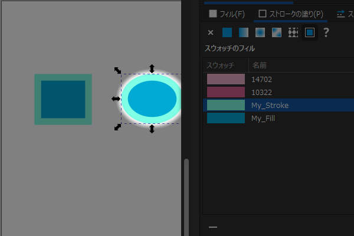Select the 14702 swatch color
The height and width of the screenshot is (236, 354).
(226, 79)
